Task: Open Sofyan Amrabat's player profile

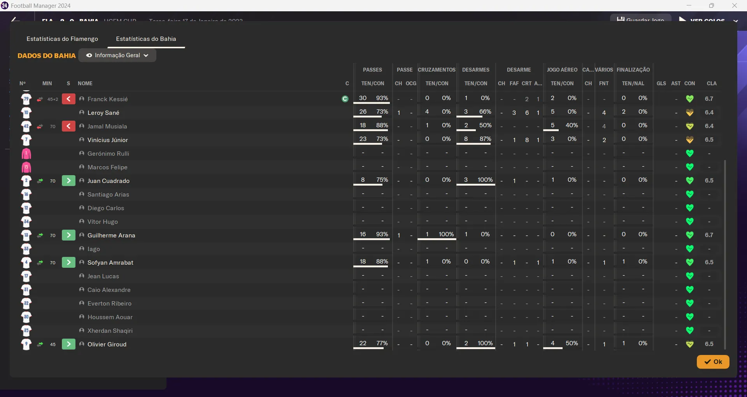Action: click(110, 263)
